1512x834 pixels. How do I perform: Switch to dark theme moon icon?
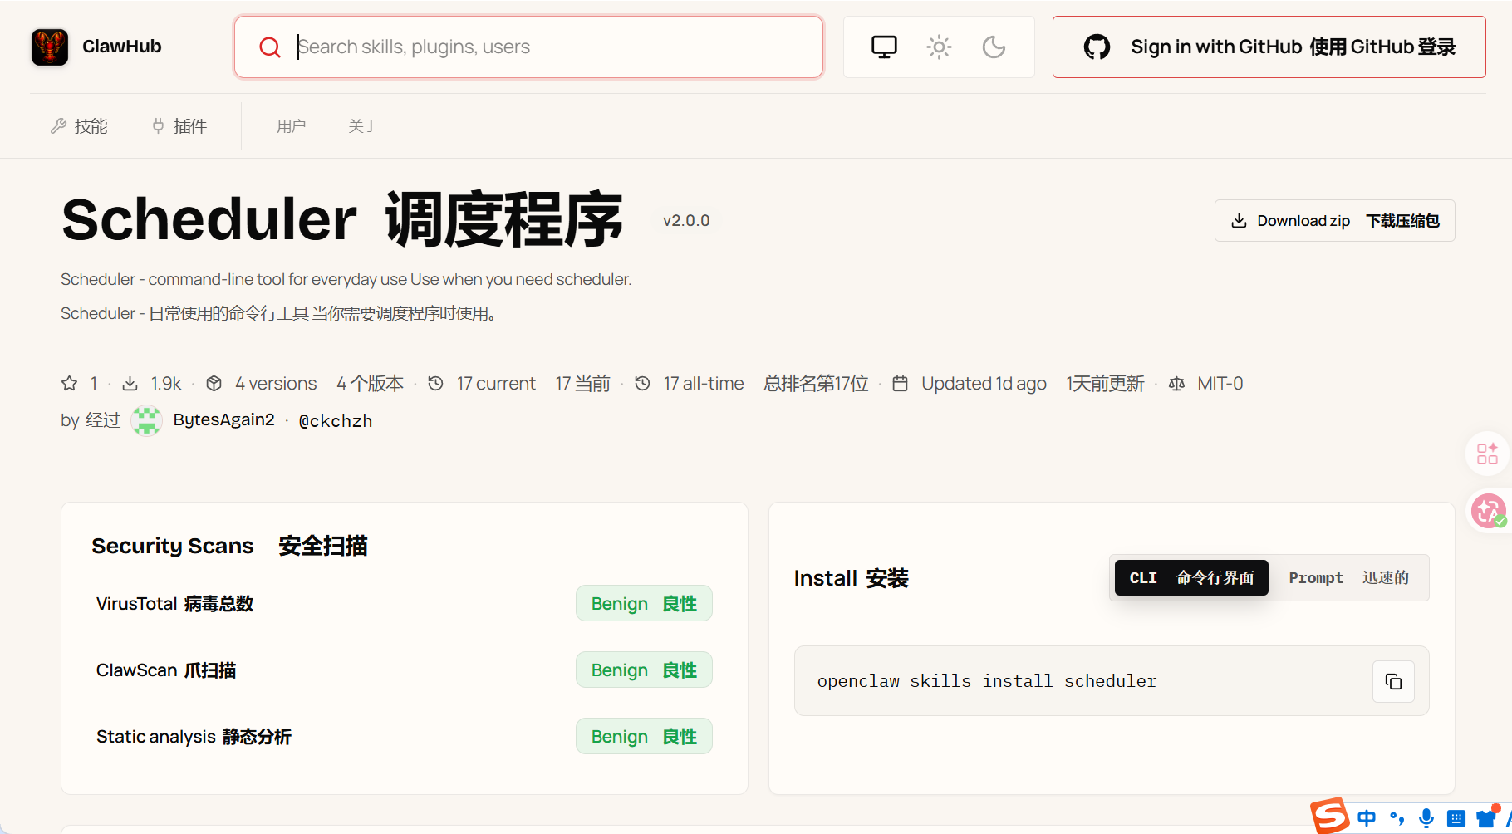(994, 47)
